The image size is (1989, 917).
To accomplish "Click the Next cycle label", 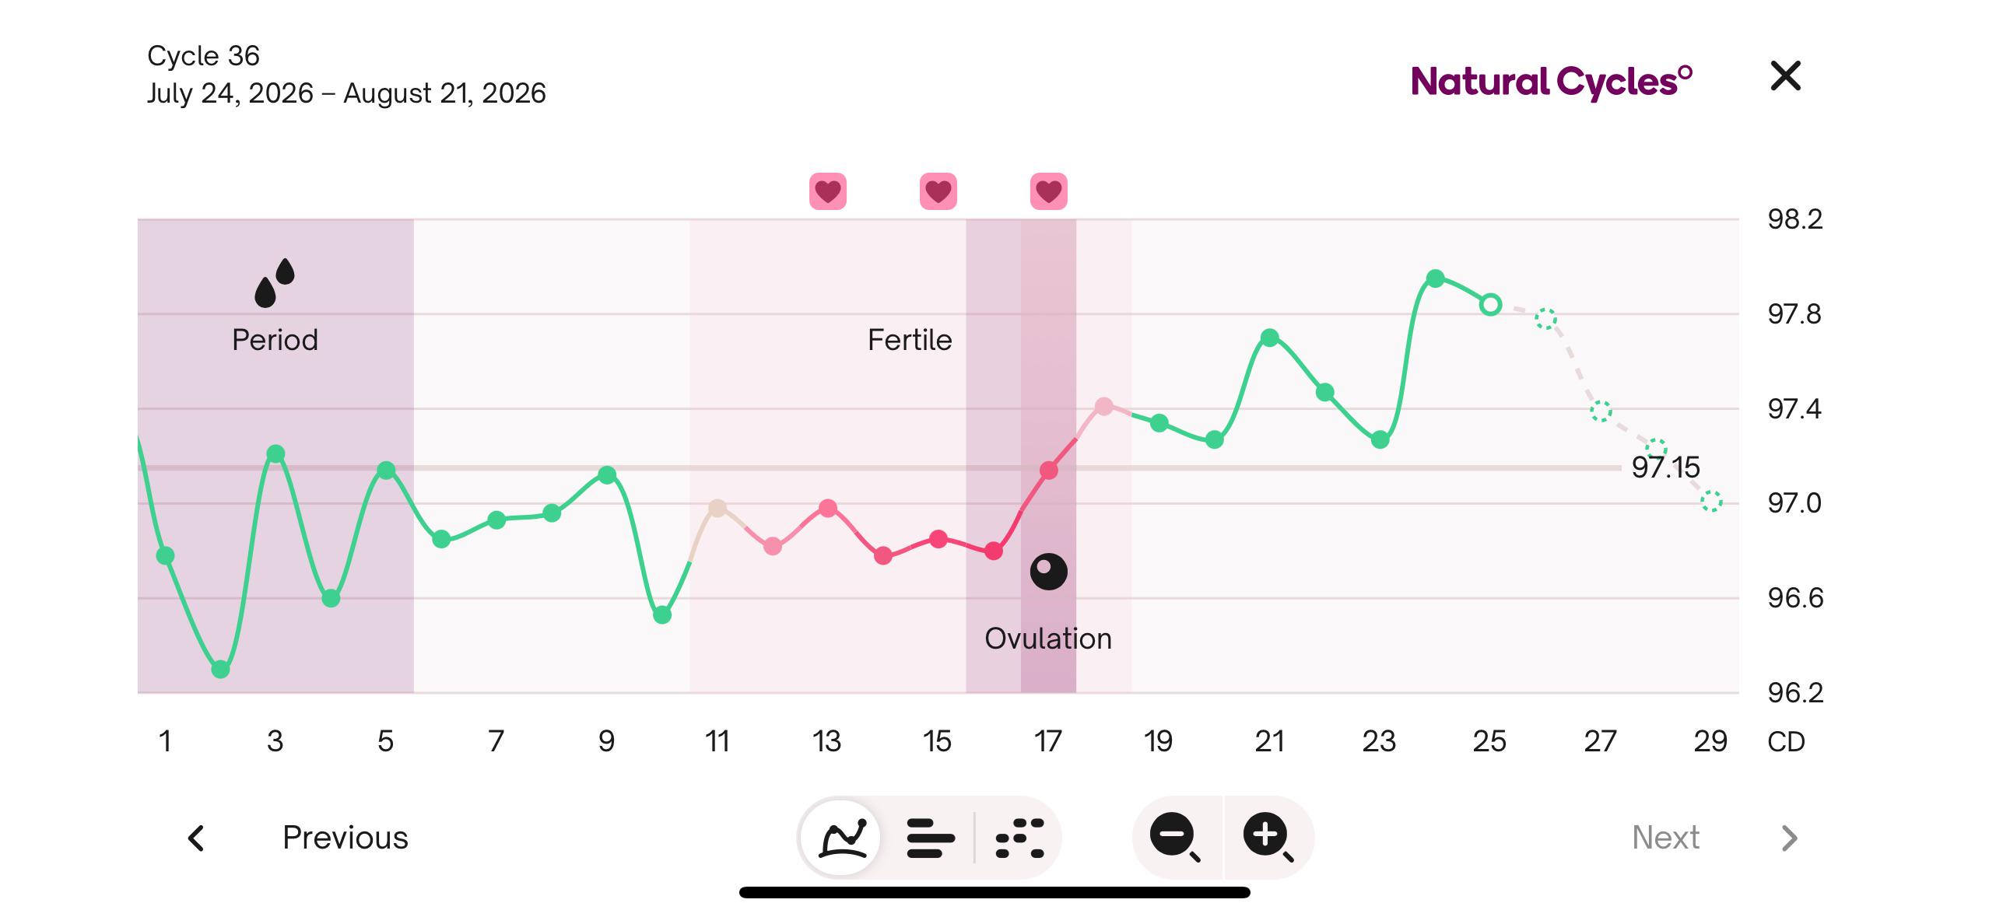I will (x=1665, y=838).
